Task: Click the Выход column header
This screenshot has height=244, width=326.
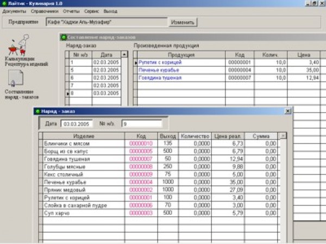Action: (168, 136)
